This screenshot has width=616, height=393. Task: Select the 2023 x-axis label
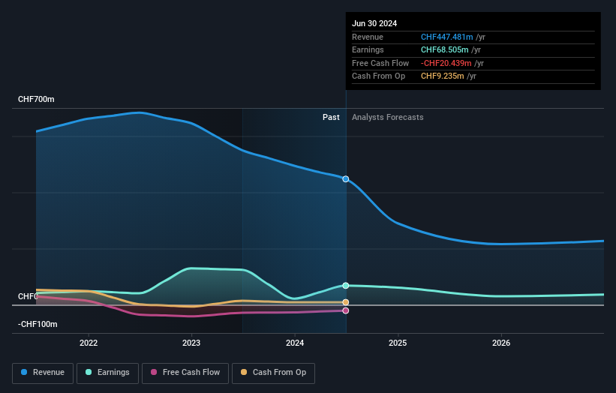[191, 343]
